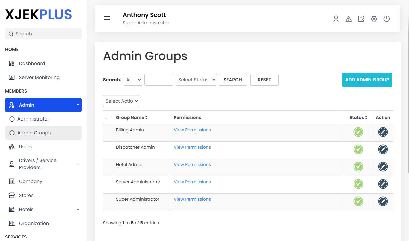Click the sidebar search field
The height and width of the screenshot is (241, 409).
click(43, 34)
